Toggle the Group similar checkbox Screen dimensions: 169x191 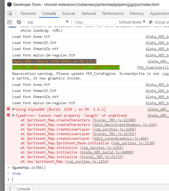coord(150,22)
